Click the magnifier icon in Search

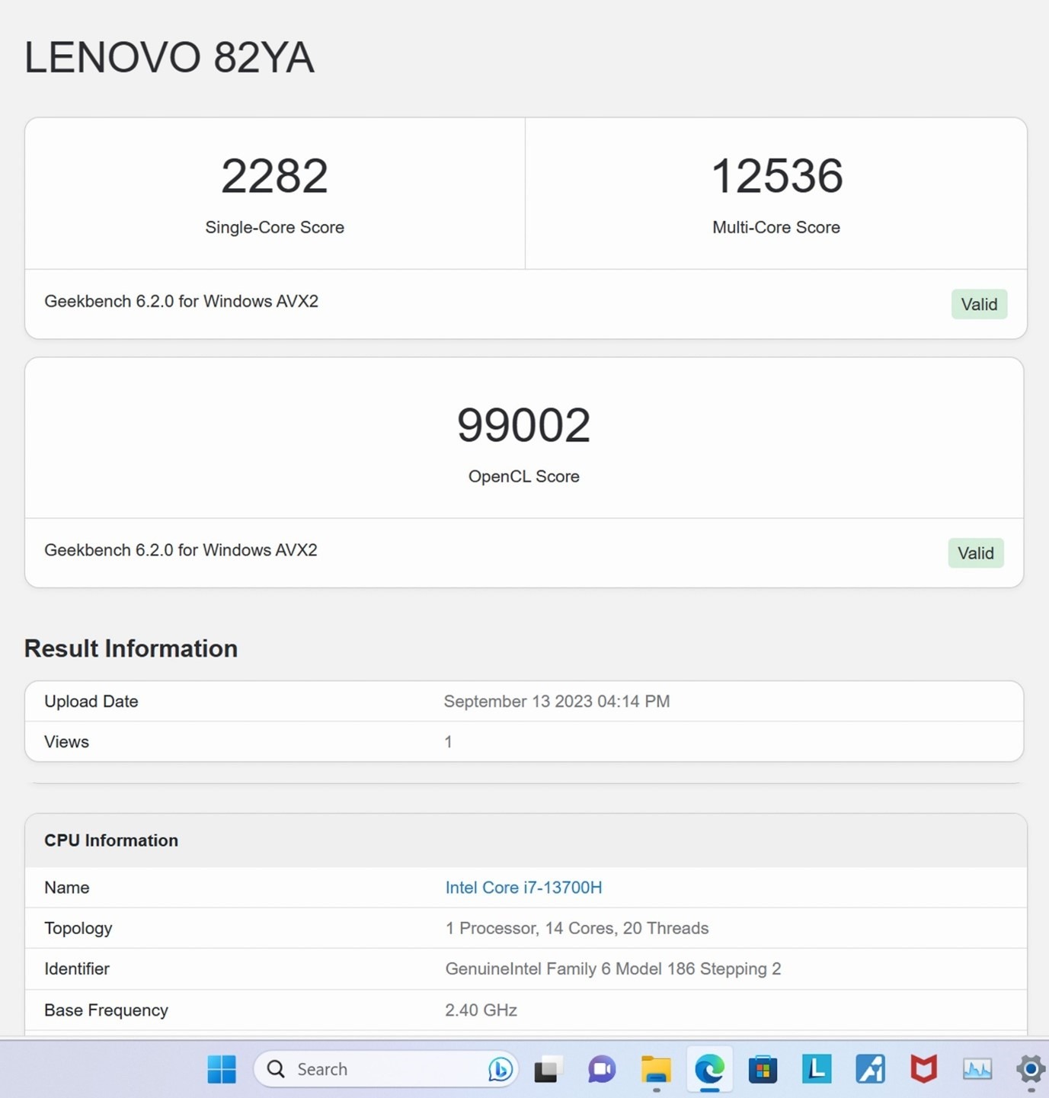[x=276, y=1069]
